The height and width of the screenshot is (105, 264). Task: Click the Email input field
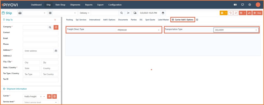point(40,39)
